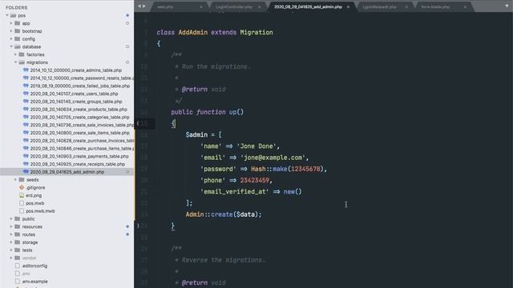This screenshot has width=513, height=288.
Task: Open the dimmed .env file
Action: 26,274
